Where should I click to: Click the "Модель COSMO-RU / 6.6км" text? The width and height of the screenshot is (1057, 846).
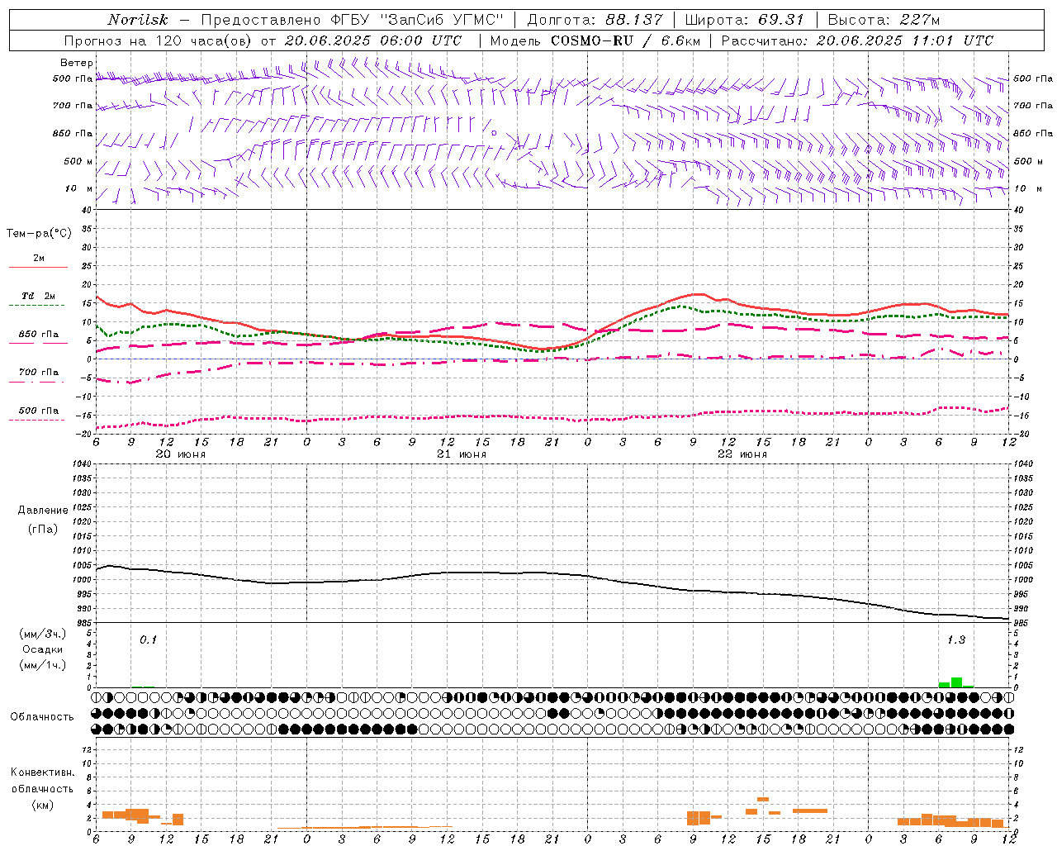coord(595,40)
